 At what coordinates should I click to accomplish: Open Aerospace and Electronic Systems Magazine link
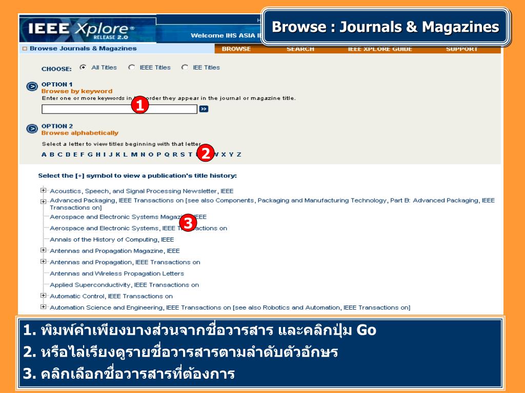[128, 217]
